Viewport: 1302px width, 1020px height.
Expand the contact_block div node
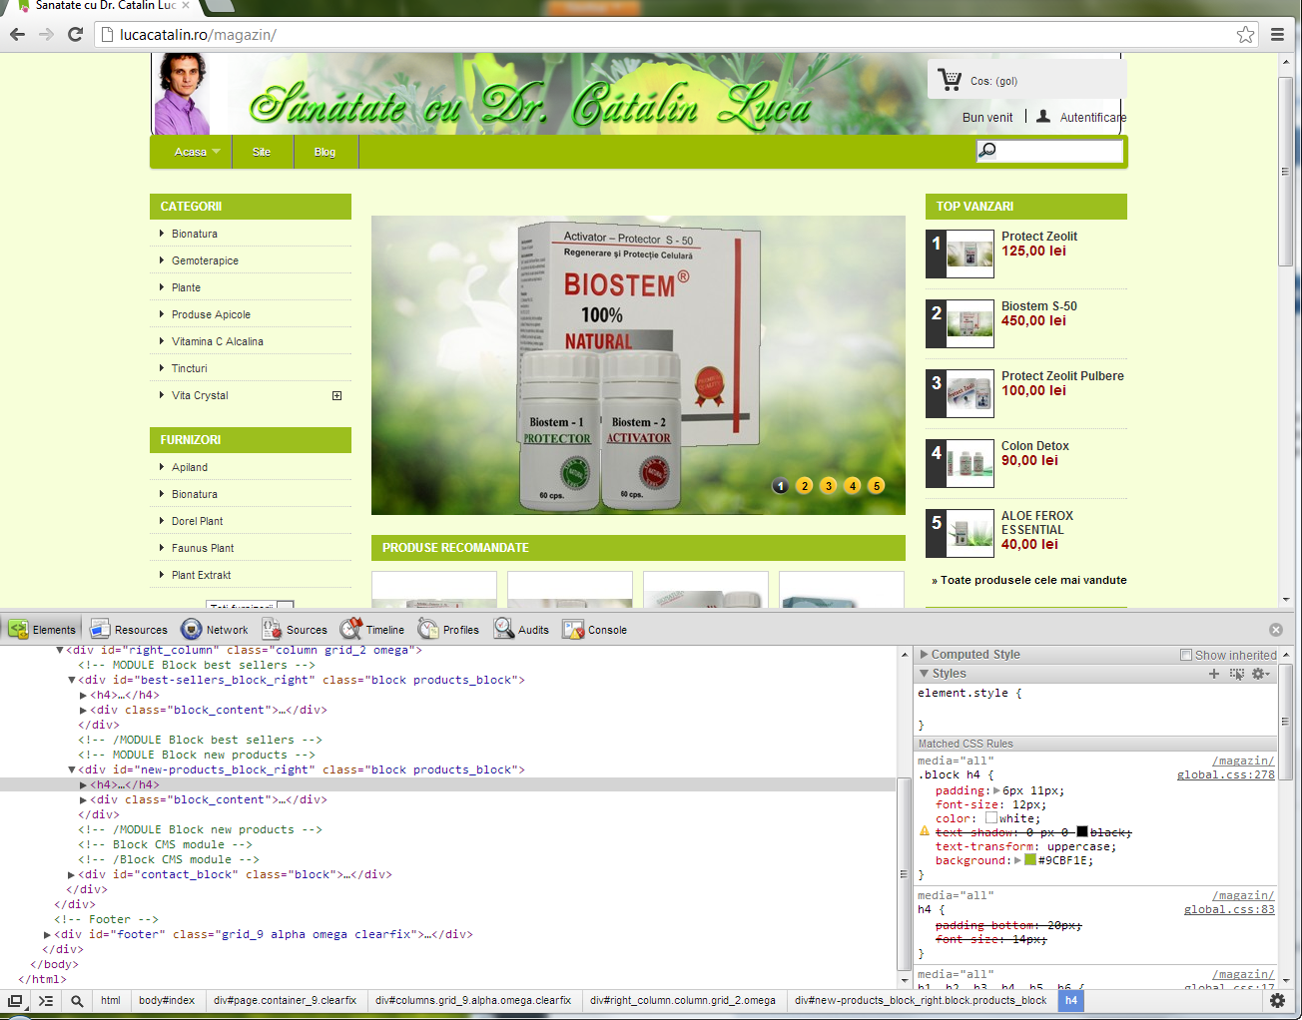point(72,874)
